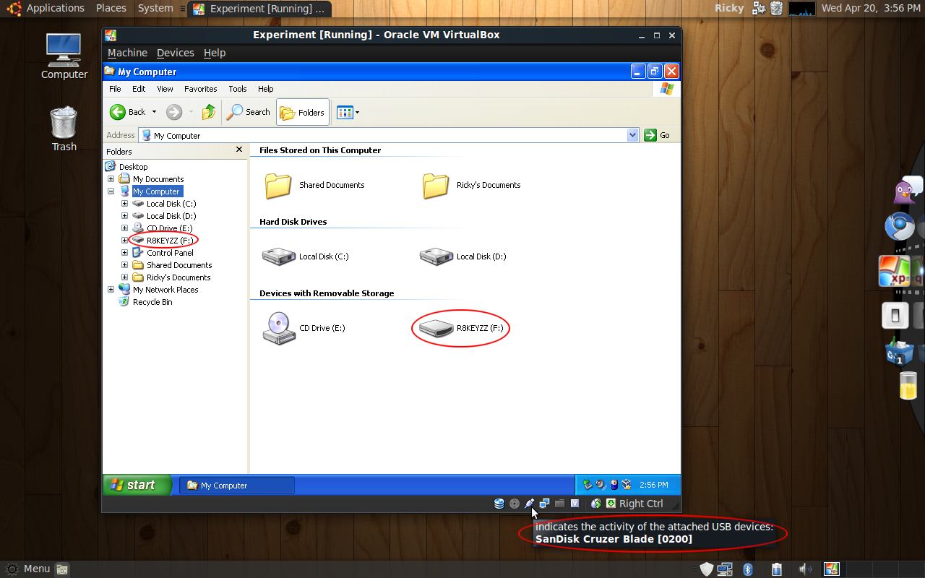The height and width of the screenshot is (578, 925).
Task: Open the VirtualBox Devices menu
Action: (x=176, y=53)
